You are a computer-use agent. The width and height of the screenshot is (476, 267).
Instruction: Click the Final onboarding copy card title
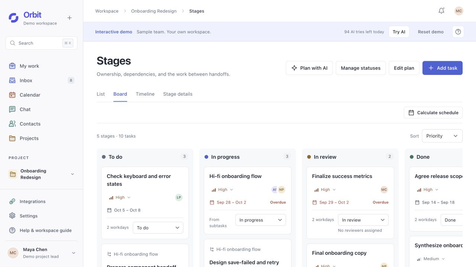pyautogui.click(x=339, y=253)
